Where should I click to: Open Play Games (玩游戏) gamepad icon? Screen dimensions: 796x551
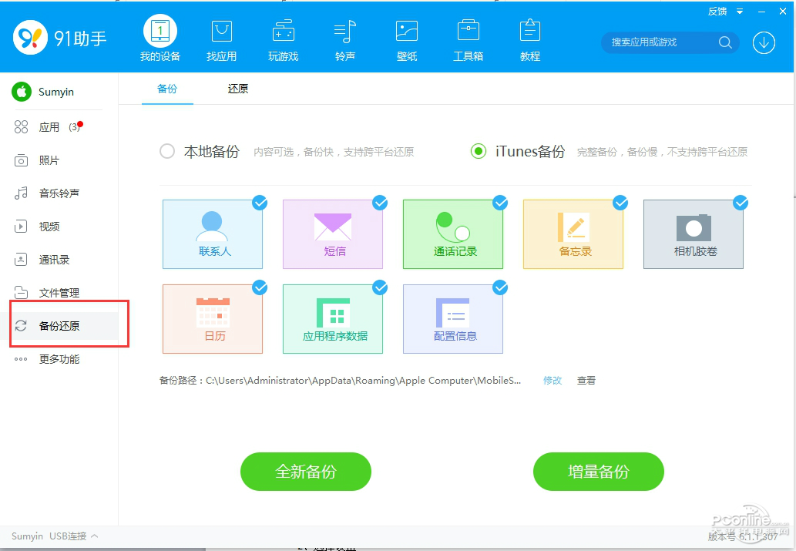(x=284, y=32)
